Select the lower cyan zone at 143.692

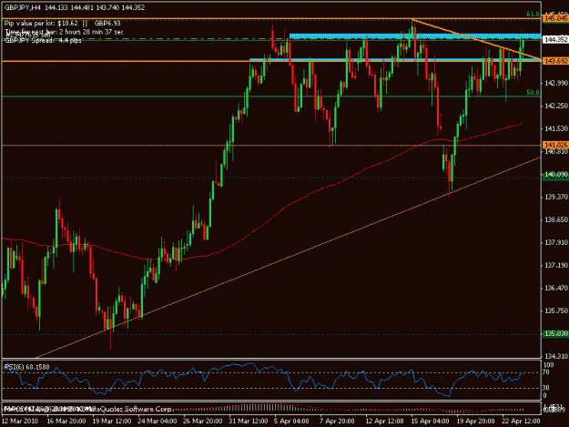pos(395,59)
